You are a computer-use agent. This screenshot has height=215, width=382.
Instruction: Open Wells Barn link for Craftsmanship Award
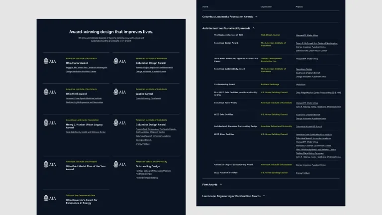click(300, 85)
